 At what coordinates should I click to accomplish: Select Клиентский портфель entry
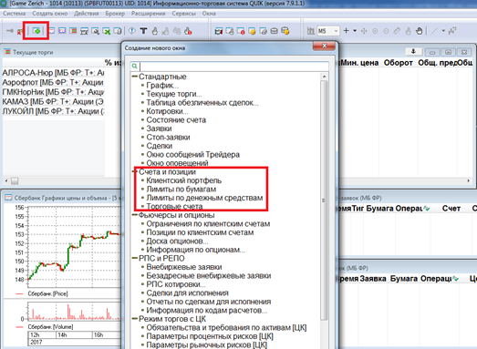(x=184, y=180)
